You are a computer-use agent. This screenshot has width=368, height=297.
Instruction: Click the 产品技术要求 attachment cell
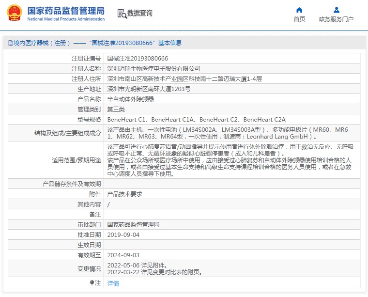tap(124, 194)
